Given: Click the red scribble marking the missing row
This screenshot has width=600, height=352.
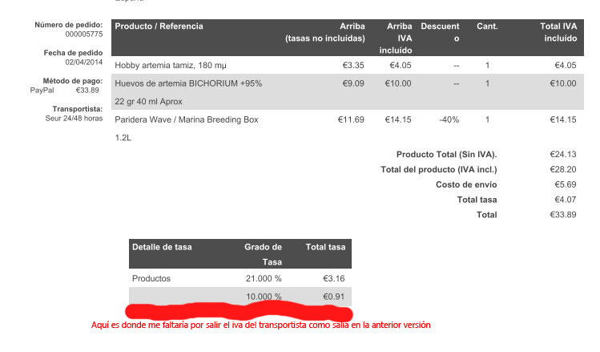Looking at the screenshot, I should click(x=239, y=311).
